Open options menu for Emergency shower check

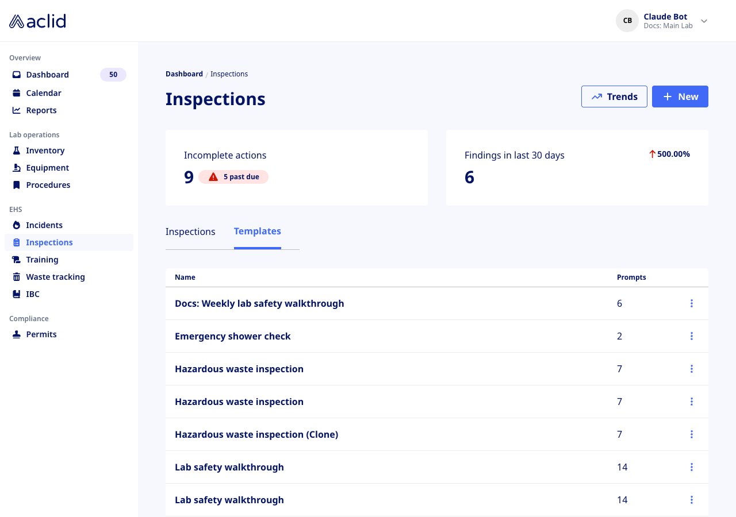pyautogui.click(x=692, y=336)
